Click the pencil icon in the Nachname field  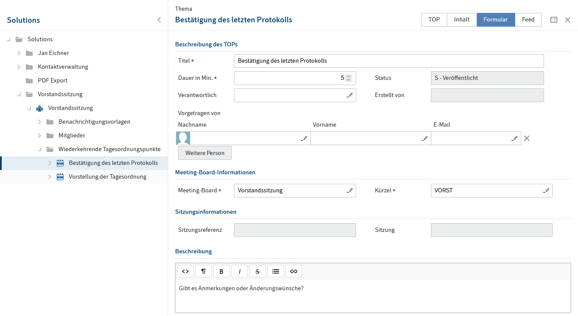click(304, 138)
